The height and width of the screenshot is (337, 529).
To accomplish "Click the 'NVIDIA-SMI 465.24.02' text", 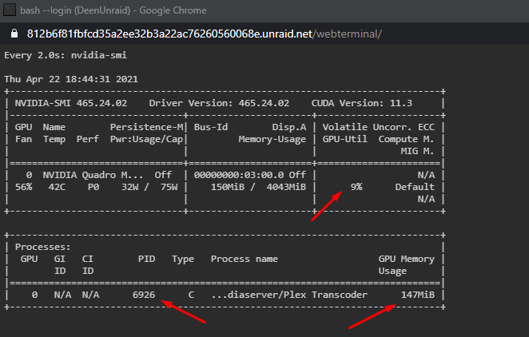I will 71,103.
